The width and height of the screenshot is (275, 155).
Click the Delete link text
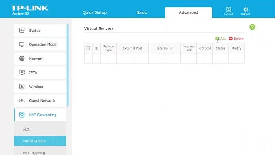238,38
